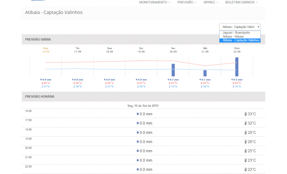
Task: Click raindrop icon under Sex 20/09 forecast
Action: pyautogui.click(x=169, y=80)
